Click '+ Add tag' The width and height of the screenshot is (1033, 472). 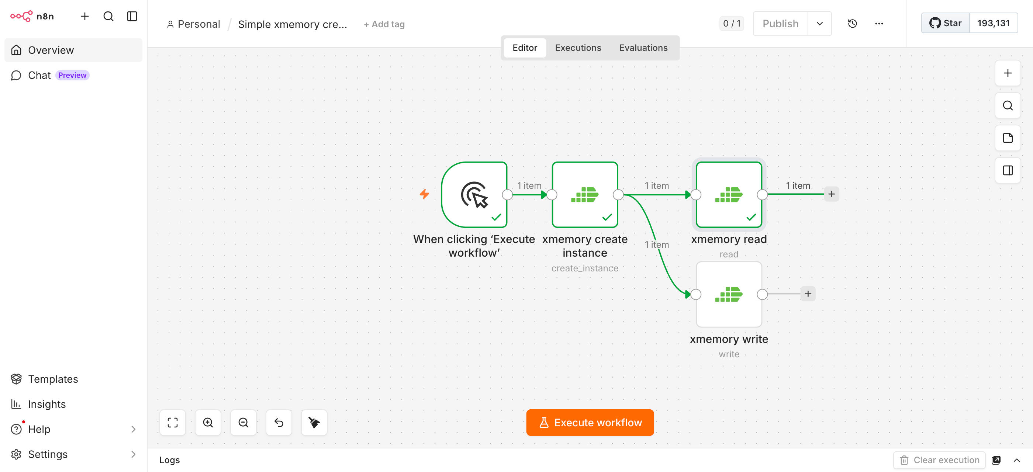pyautogui.click(x=384, y=24)
